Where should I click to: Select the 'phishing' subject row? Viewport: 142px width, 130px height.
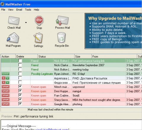(x=77, y=104)
